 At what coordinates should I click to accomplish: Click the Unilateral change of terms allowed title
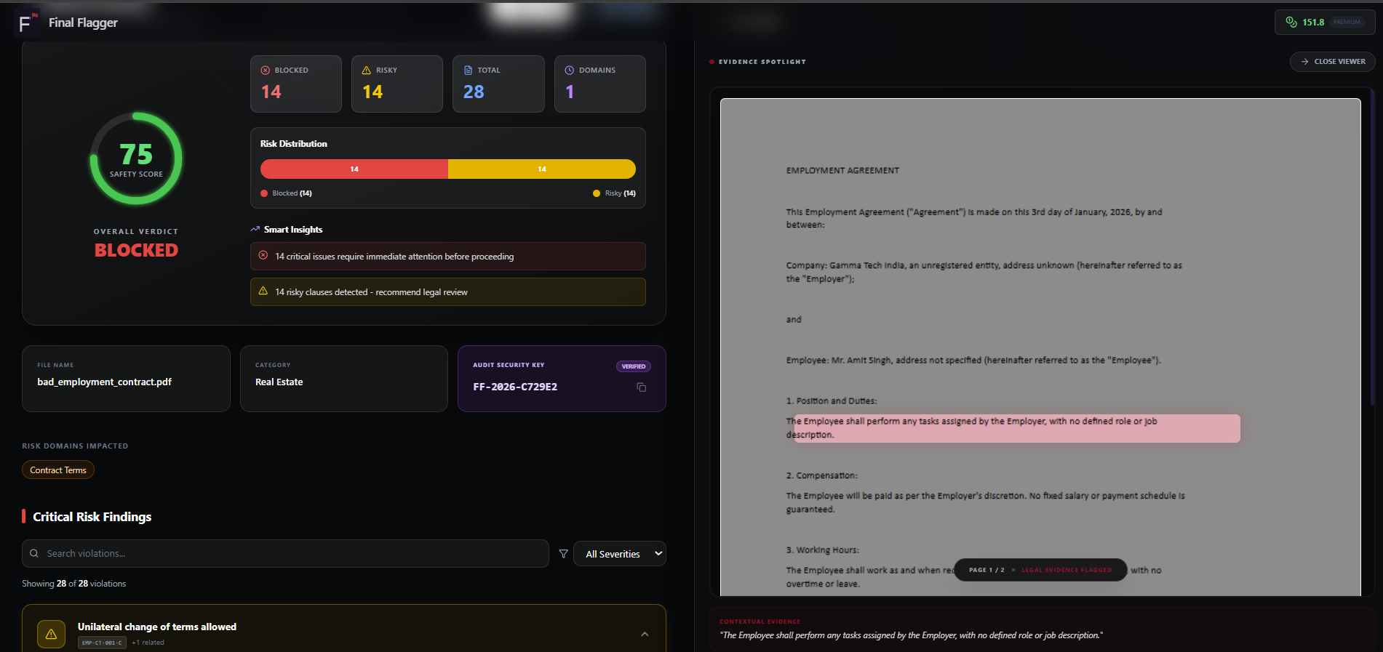pos(157,627)
